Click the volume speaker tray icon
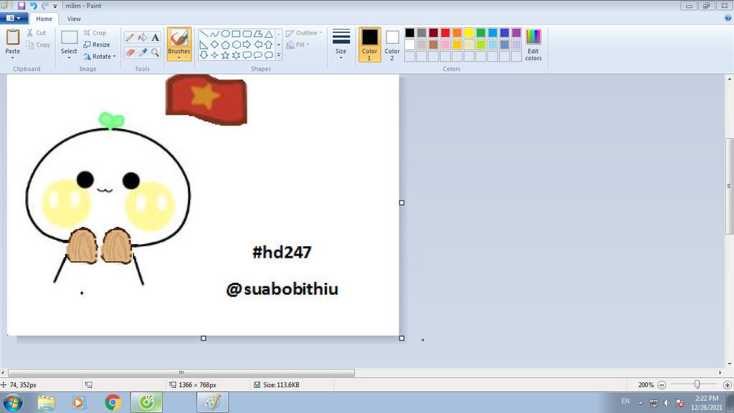This screenshot has width=734, height=413. tap(667, 403)
